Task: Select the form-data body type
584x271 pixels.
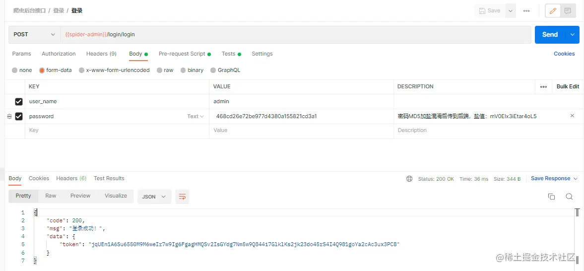Action: click(x=56, y=70)
